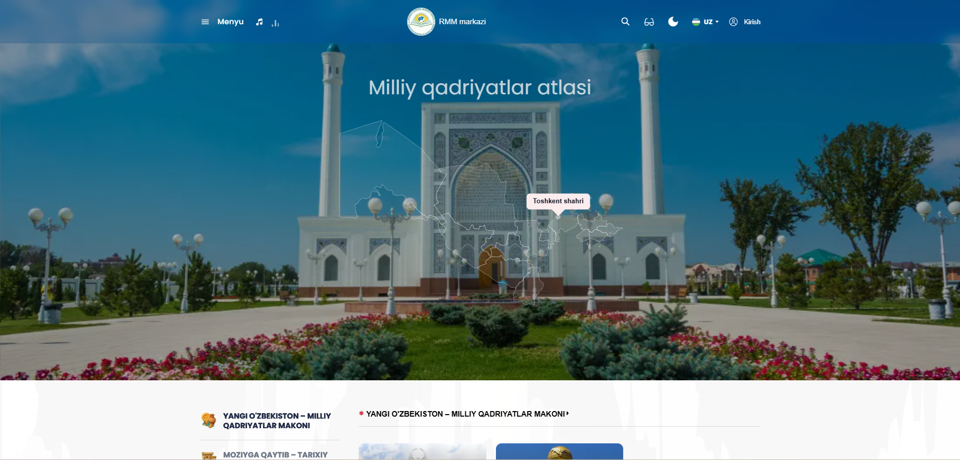Open the Yangi O'zbekiston section heading link
960x460 pixels.
pyautogui.click(x=465, y=414)
